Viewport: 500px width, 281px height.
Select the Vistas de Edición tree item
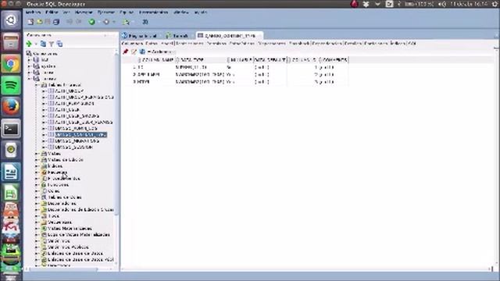pos(66,160)
